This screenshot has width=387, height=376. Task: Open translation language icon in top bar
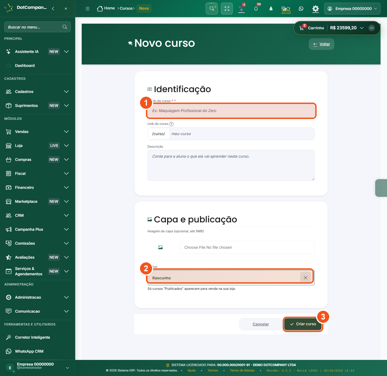click(286, 9)
